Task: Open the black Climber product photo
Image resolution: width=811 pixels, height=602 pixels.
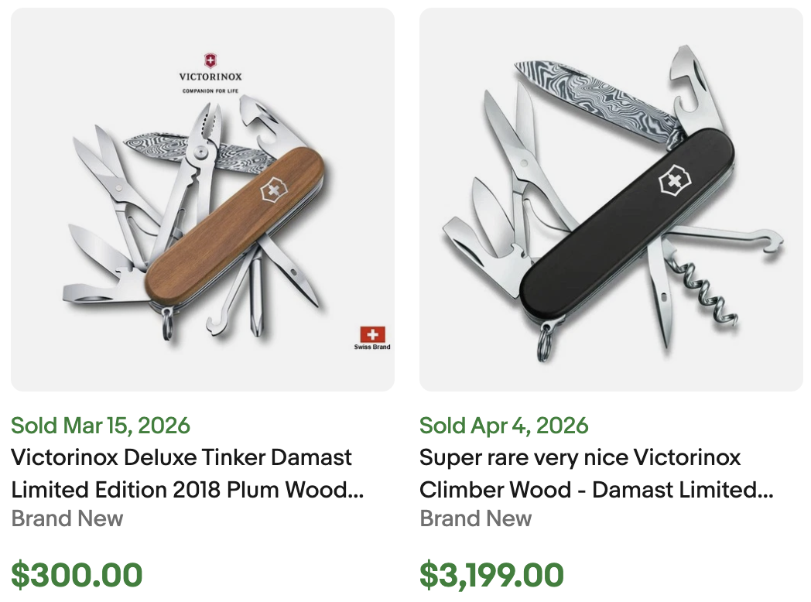Action: point(611,199)
